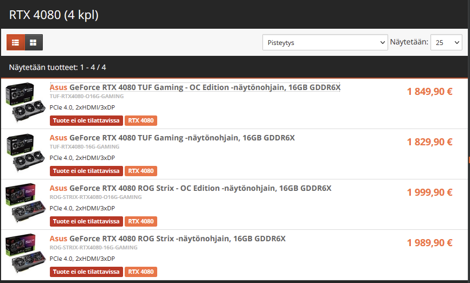Click thumbnail of ROG-STRIX-RTX4080-16G-GAMING card

(x=25, y=254)
